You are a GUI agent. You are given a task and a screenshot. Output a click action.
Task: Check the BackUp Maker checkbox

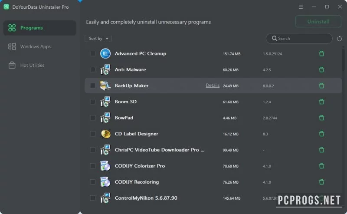93,86
